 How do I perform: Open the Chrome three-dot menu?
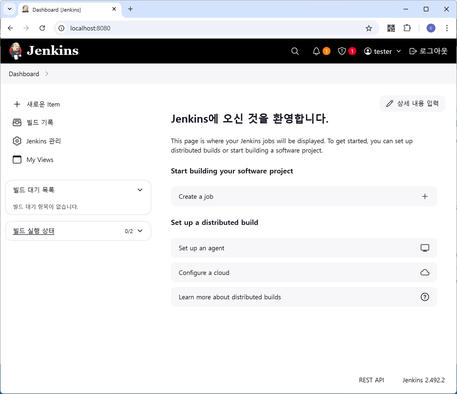[447, 28]
